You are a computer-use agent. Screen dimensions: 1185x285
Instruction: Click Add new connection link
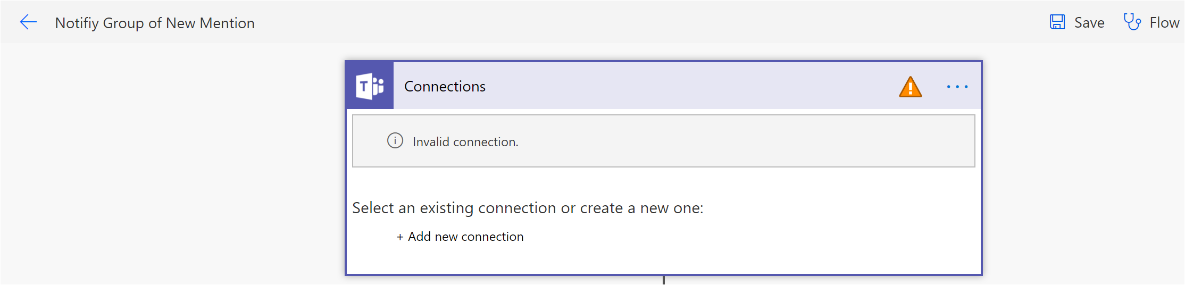pyautogui.click(x=465, y=237)
